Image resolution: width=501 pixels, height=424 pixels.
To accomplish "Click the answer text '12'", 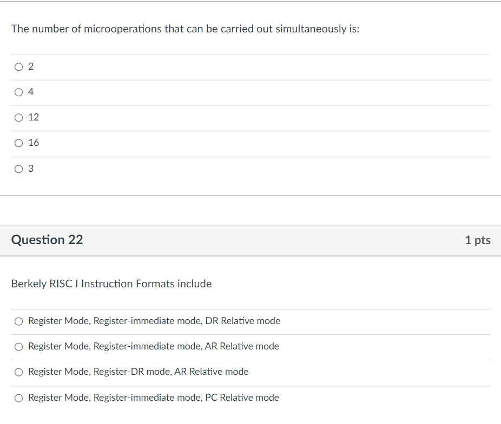I will (x=34, y=117).
